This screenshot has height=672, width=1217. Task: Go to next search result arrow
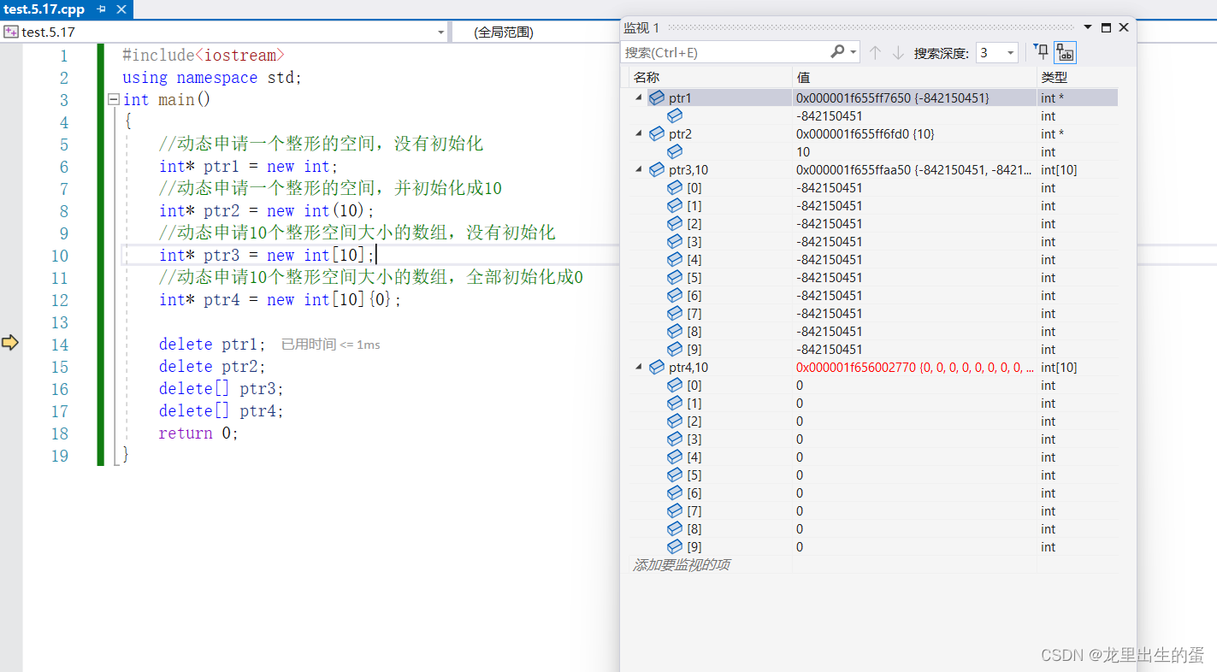pos(898,53)
